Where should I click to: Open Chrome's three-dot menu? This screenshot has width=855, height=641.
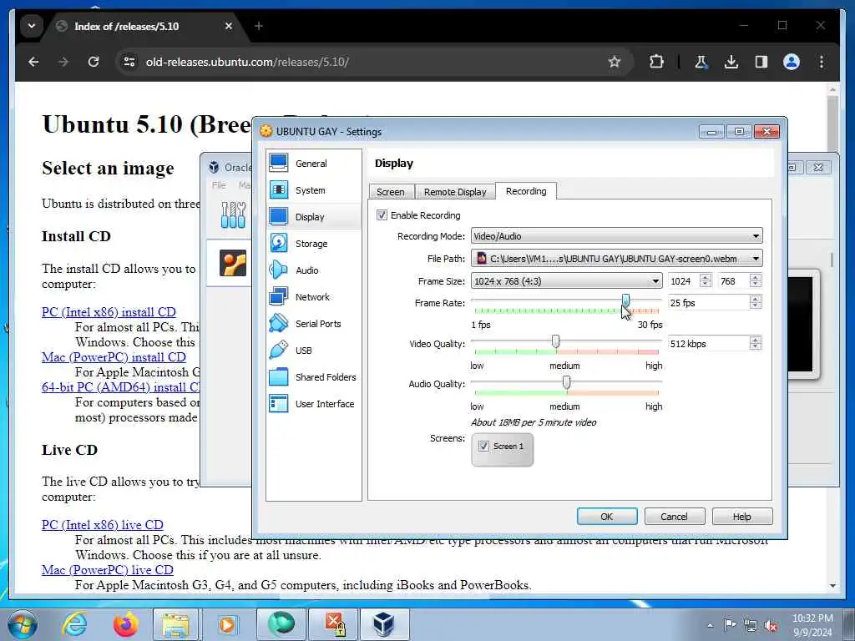pyautogui.click(x=822, y=62)
